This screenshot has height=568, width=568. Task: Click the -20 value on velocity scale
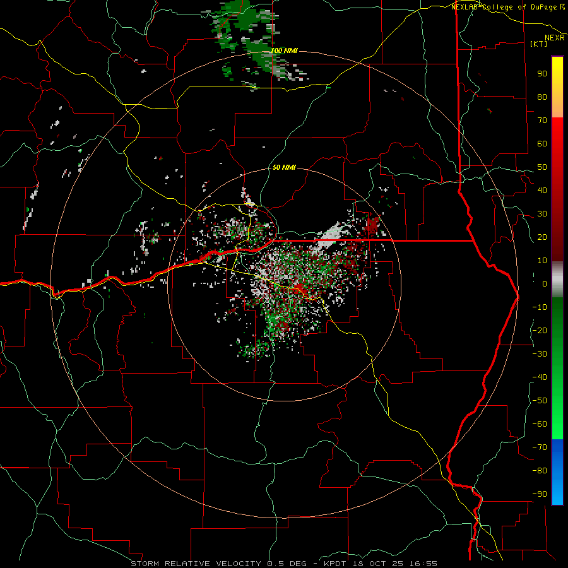(540, 331)
